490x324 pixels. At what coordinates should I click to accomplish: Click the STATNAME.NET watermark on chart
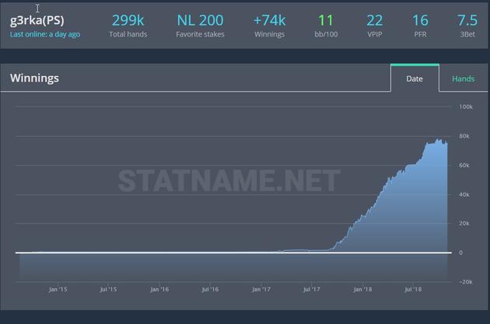[229, 181]
